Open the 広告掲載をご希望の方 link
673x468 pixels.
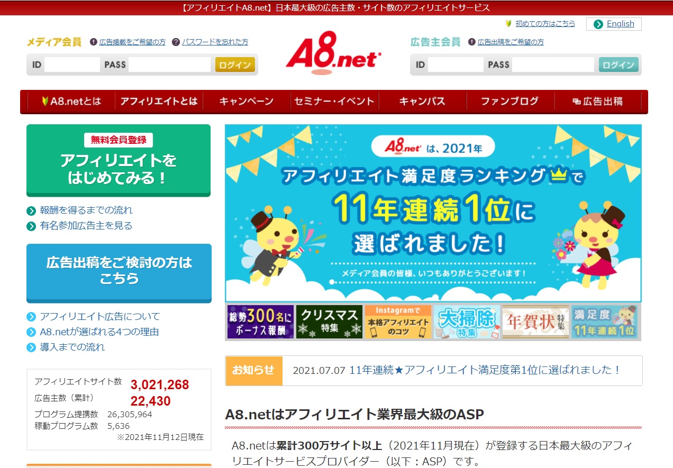pos(132,42)
